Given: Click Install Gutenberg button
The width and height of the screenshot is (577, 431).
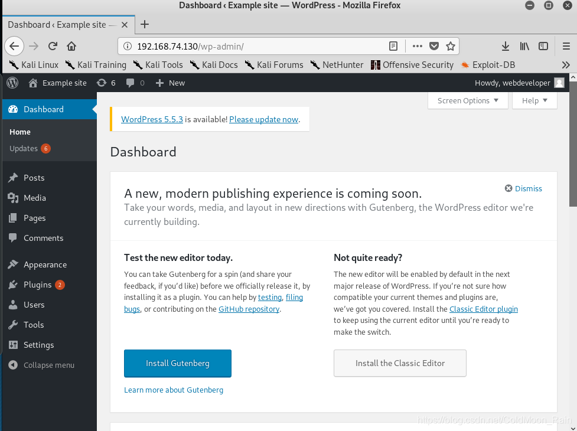Looking at the screenshot, I should (178, 363).
